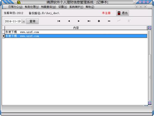Image resolution: width=154 pixels, height=116 pixels.
Task: Go to the previous record
Action: coord(69,21)
